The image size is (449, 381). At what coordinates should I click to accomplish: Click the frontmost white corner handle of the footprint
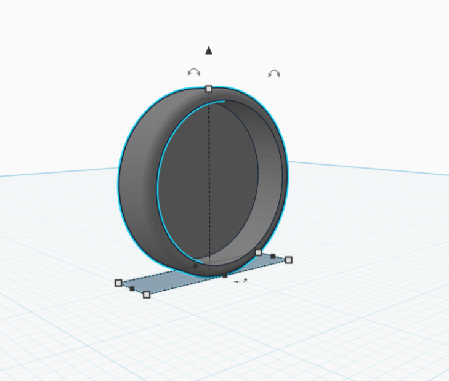click(x=147, y=295)
